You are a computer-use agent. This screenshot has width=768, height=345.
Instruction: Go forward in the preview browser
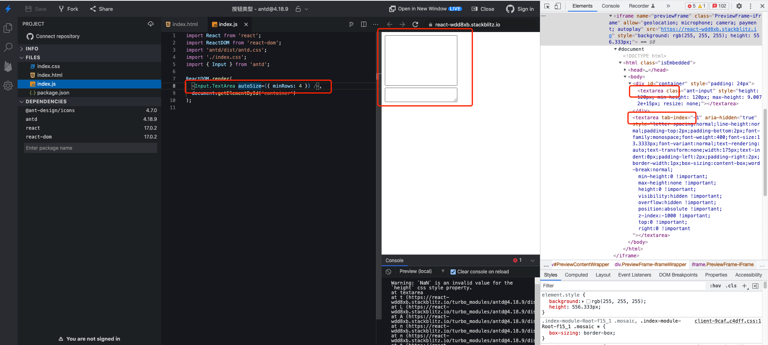point(402,24)
